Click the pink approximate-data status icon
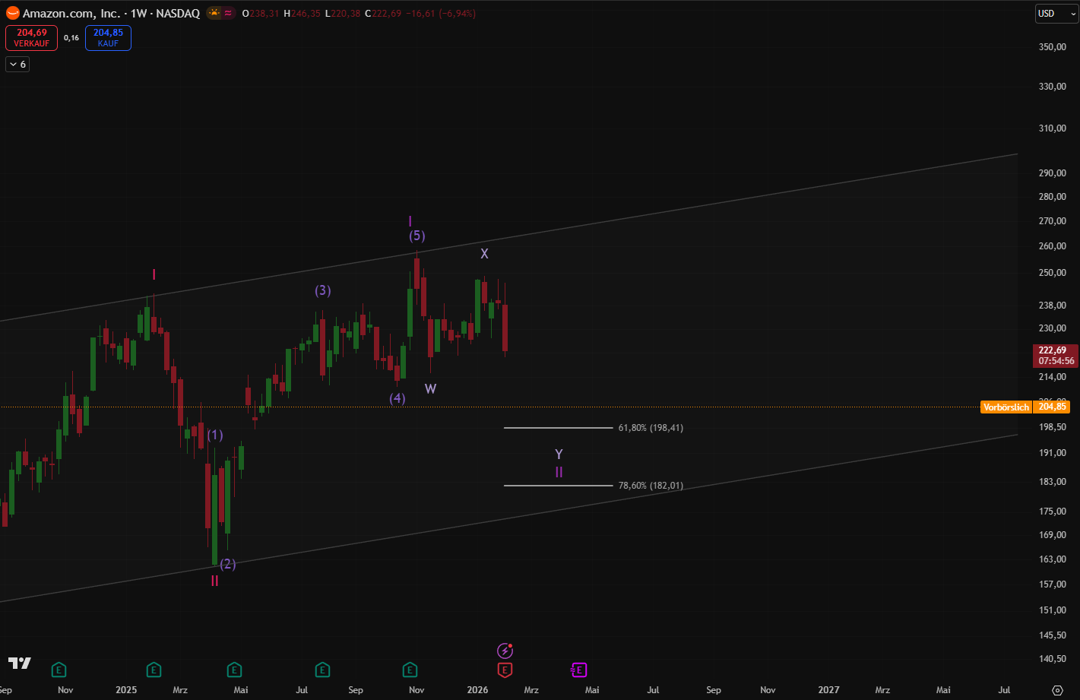 pos(228,13)
